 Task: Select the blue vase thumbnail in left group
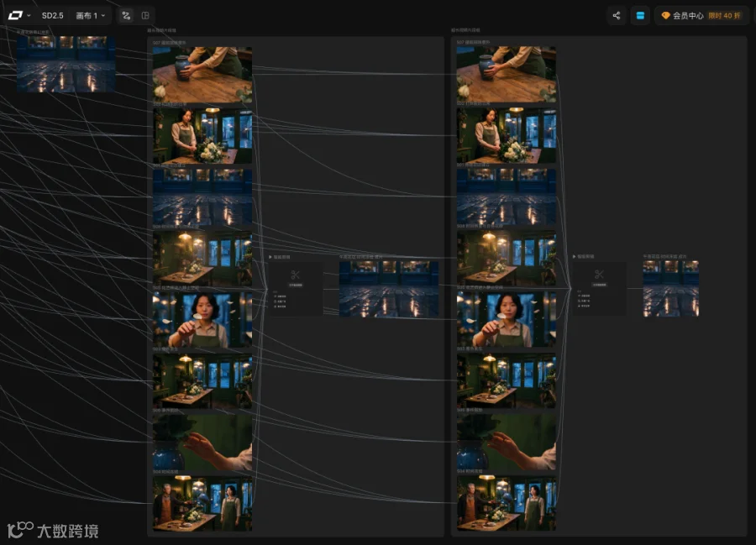[202, 74]
